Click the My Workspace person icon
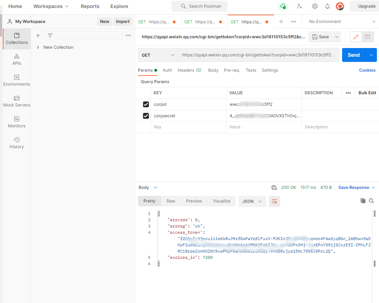Viewport: 379px width, 303px height. coord(10,22)
